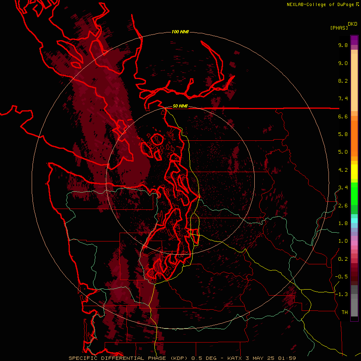Pick the pink band beside 1.0

pos(354,243)
